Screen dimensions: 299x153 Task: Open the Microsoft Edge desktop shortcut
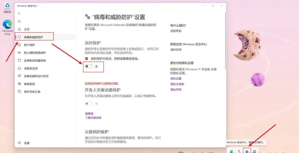pos(7,28)
